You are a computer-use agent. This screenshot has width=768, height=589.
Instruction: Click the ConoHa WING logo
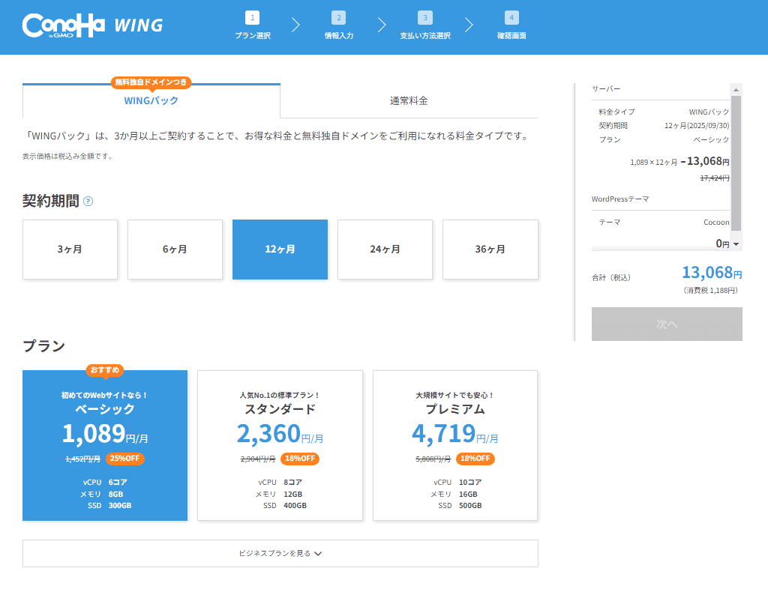92,25
